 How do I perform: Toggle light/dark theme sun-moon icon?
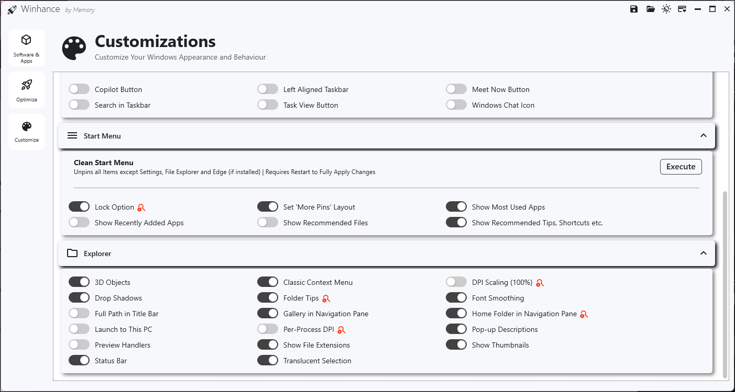pos(666,9)
